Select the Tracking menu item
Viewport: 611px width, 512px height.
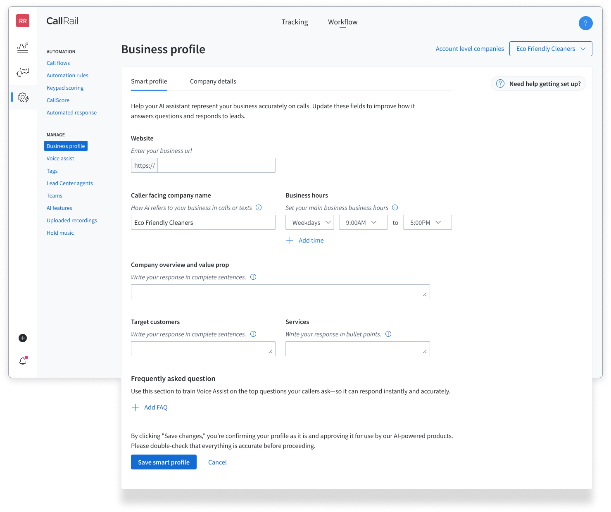(x=295, y=21)
